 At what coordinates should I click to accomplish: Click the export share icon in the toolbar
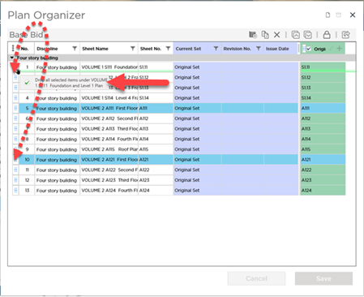point(346,35)
